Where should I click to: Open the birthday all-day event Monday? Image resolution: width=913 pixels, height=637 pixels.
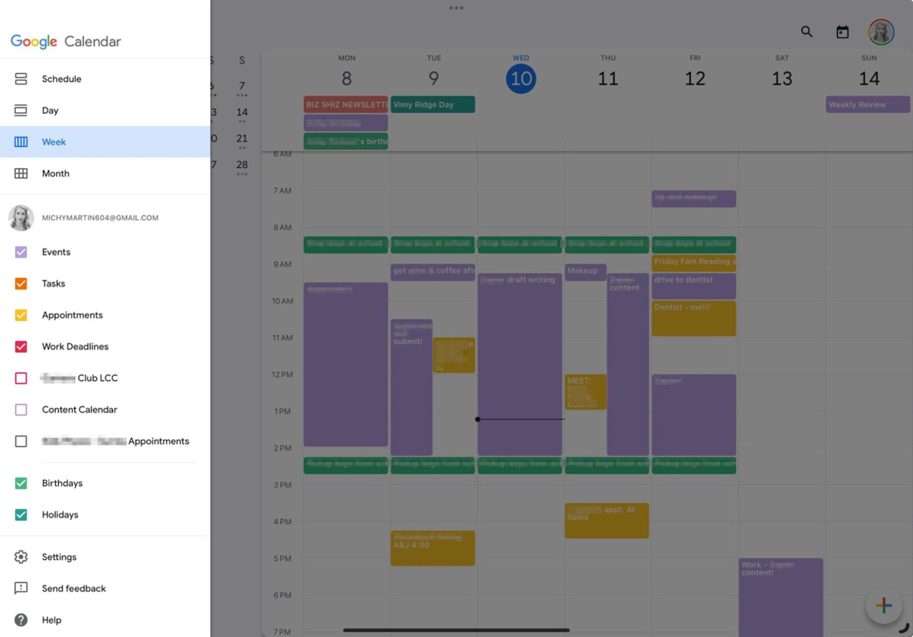coord(346,141)
